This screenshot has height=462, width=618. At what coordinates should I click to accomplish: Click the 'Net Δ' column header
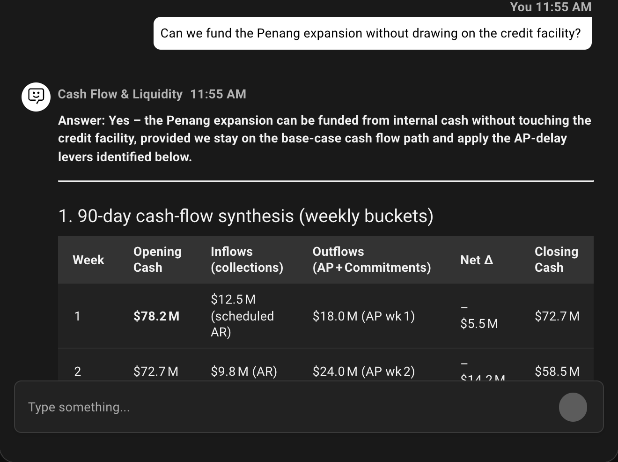tap(477, 260)
